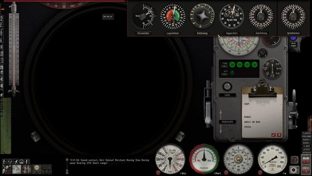The height and width of the screenshot is (176, 312).
Task: Click the Hauptruder rudder gauge
Action: coord(204,159)
